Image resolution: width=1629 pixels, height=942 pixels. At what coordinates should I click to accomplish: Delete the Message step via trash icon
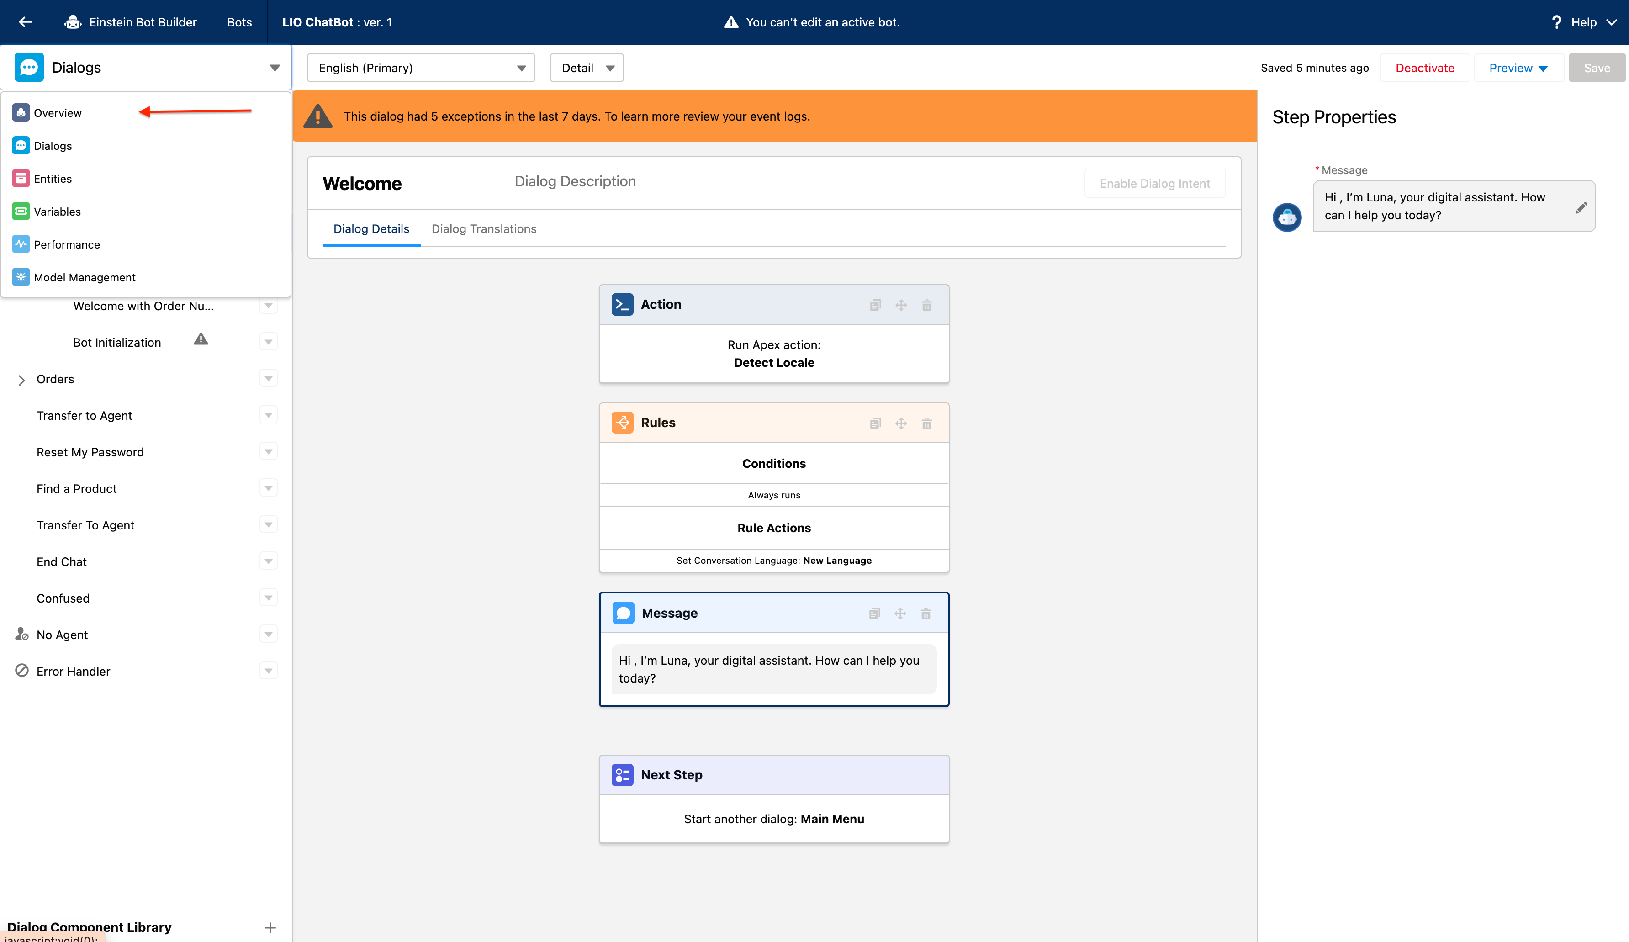tap(926, 614)
